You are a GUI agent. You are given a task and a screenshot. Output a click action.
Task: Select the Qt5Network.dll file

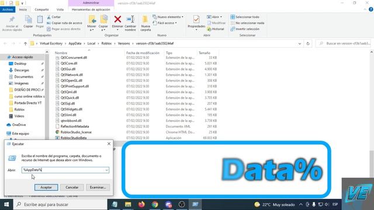tap(71, 75)
